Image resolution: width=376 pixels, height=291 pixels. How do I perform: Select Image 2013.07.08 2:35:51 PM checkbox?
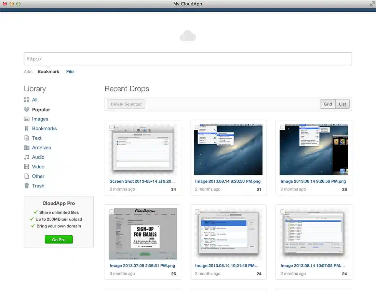[111, 211]
